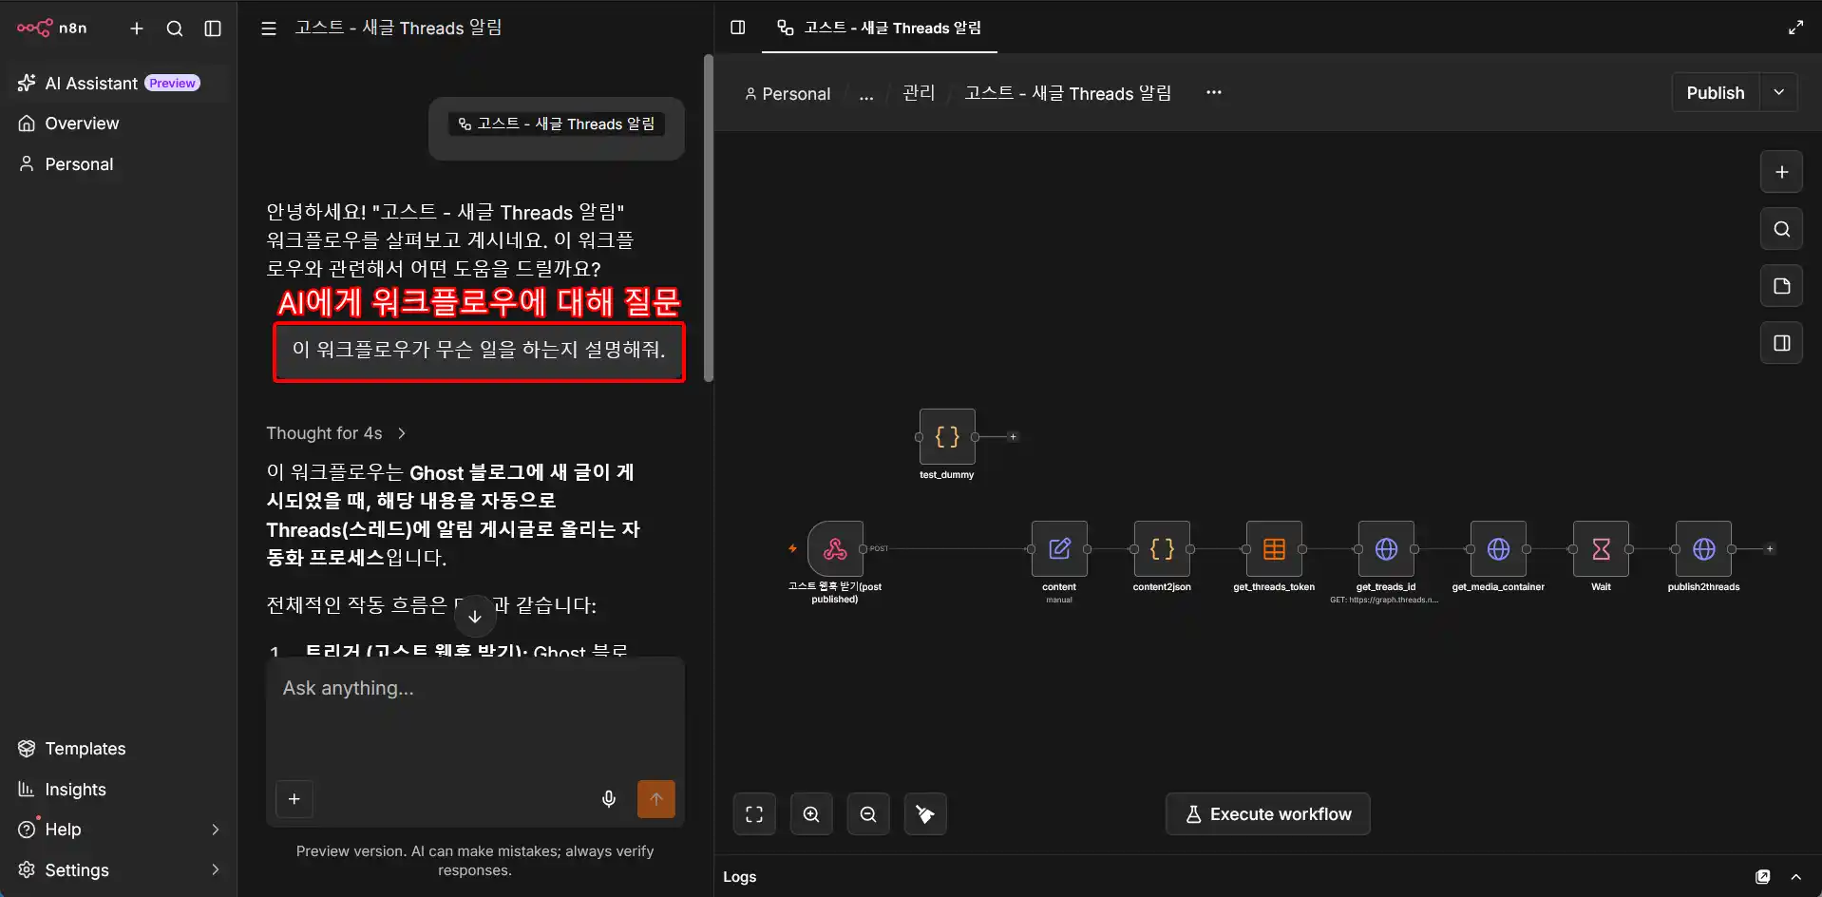Expand the 'Thought for 4s' details
Image resolution: width=1822 pixels, height=897 pixels.
click(x=336, y=433)
